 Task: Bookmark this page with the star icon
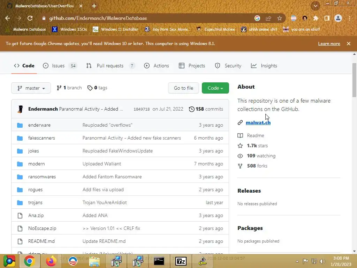point(279,18)
